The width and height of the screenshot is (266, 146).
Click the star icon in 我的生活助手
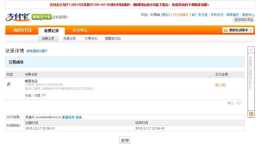coord(226,30)
